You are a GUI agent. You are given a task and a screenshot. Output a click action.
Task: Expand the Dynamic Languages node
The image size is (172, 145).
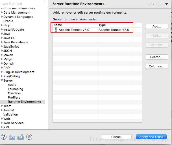(x=2, y=17)
